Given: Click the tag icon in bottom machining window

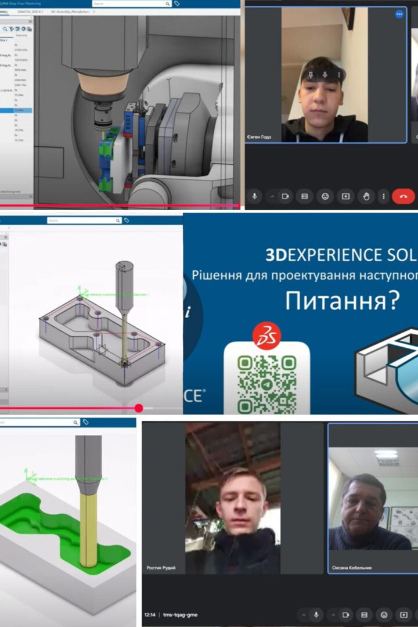Looking at the screenshot, I should [x=85, y=422].
